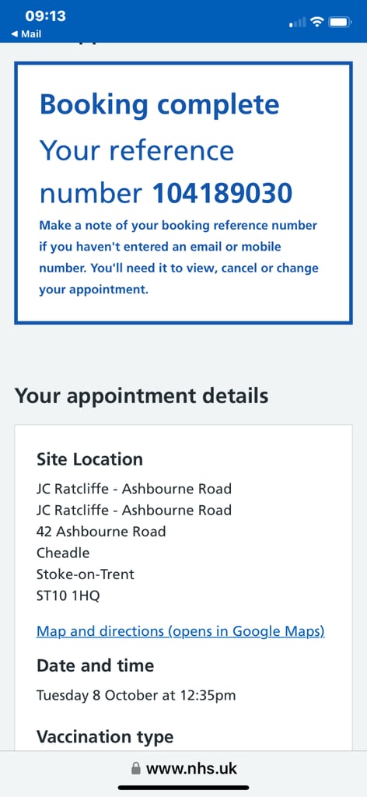
Task: Tap the www.nhs.uk address bar
Action: pos(183,768)
